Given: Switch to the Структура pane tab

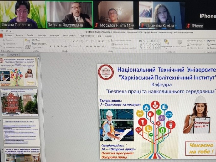Looking at the screenshot, I should [x=13, y=55].
